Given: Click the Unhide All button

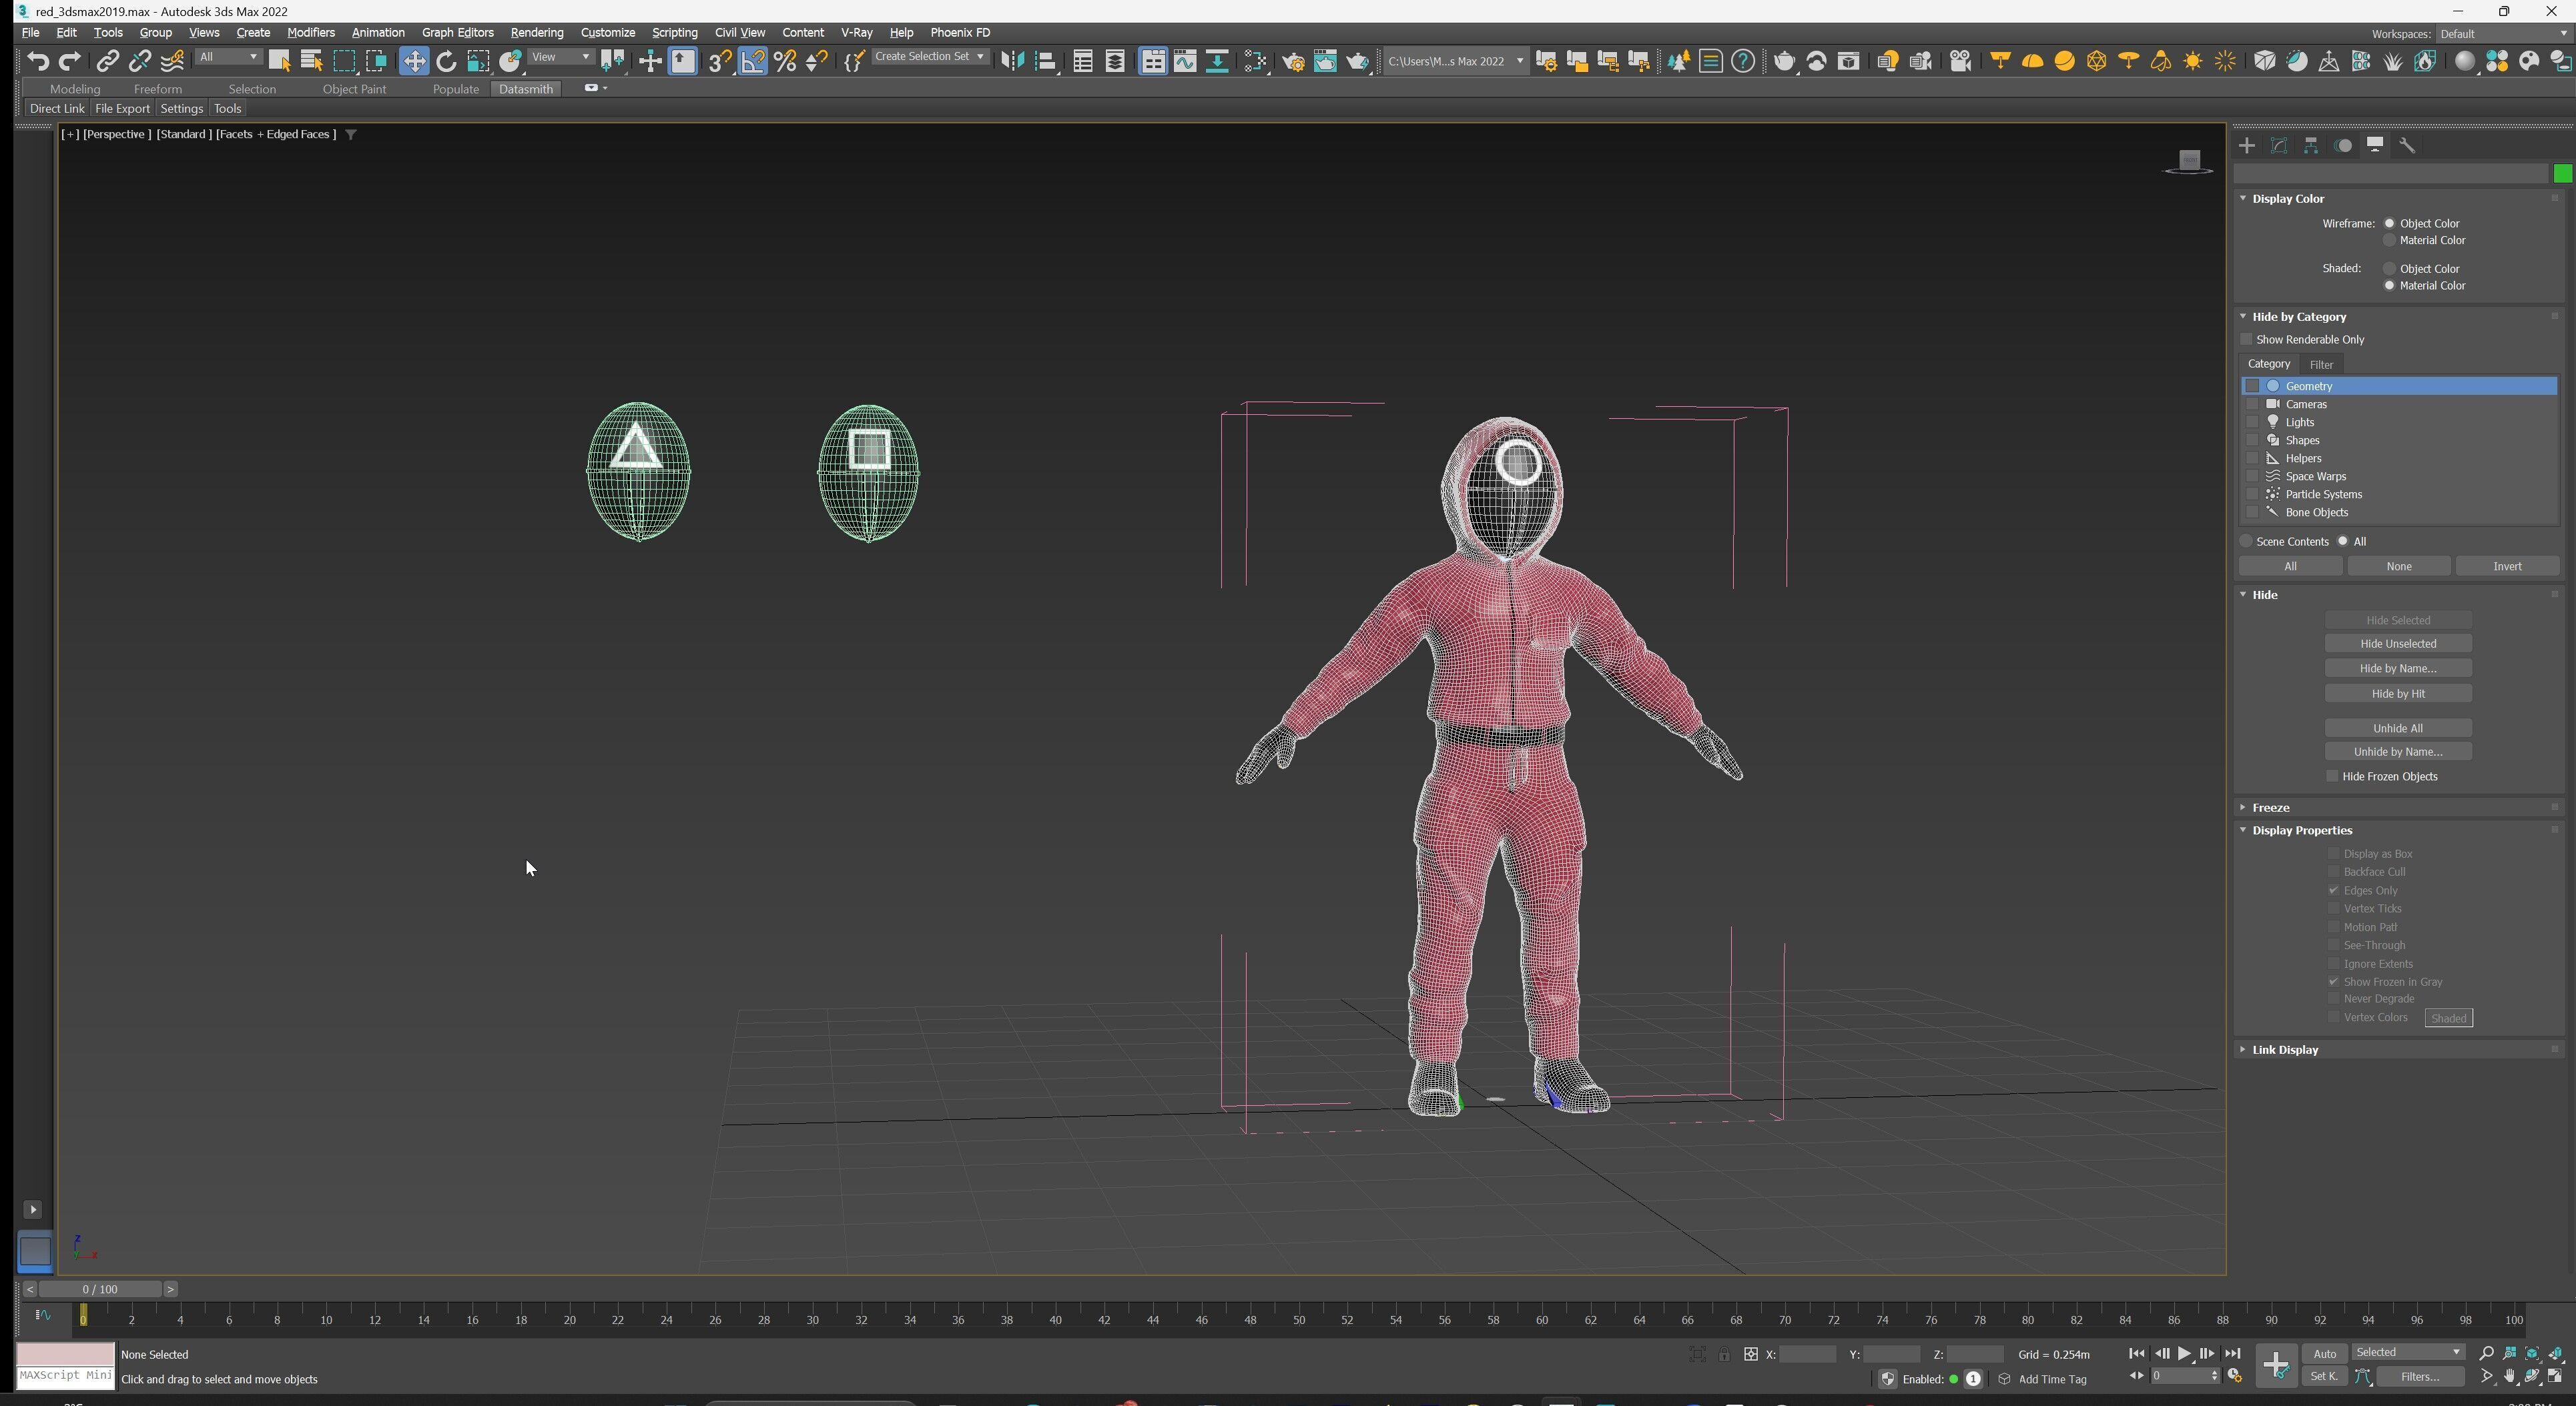Looking at the screenshot, I should [x=2397, y=728].
